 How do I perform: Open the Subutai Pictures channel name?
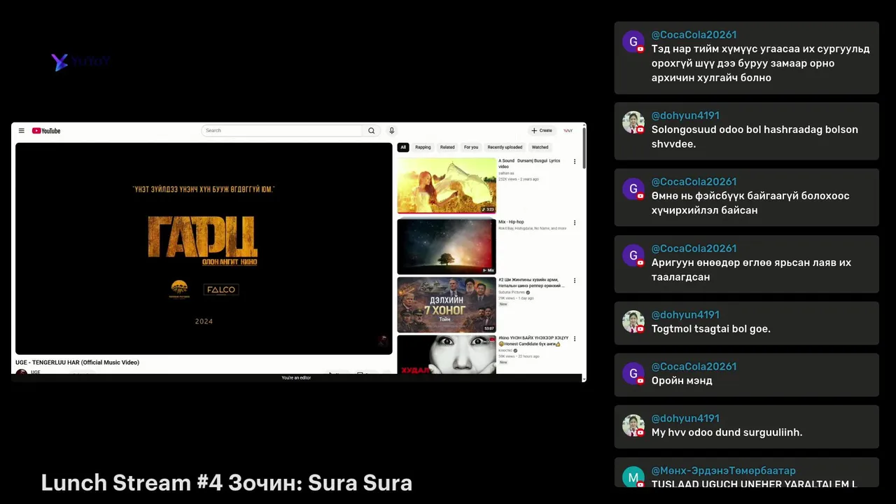click(x=511, y=293)
